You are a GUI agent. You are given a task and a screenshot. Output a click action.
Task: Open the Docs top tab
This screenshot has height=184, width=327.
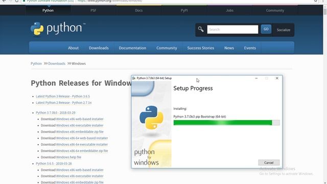(138, 10)
